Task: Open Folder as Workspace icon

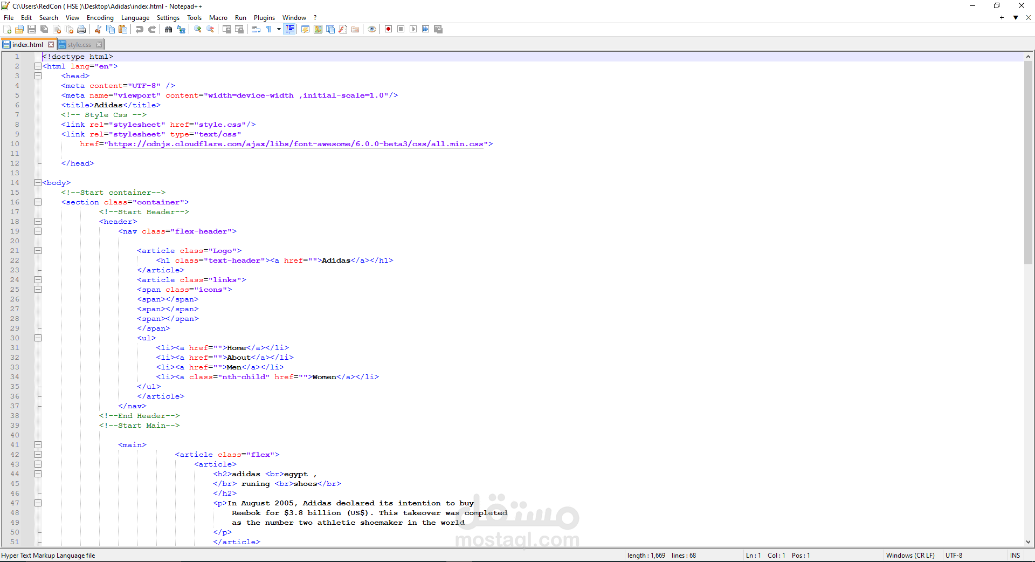Action: [x=355, y=29]
